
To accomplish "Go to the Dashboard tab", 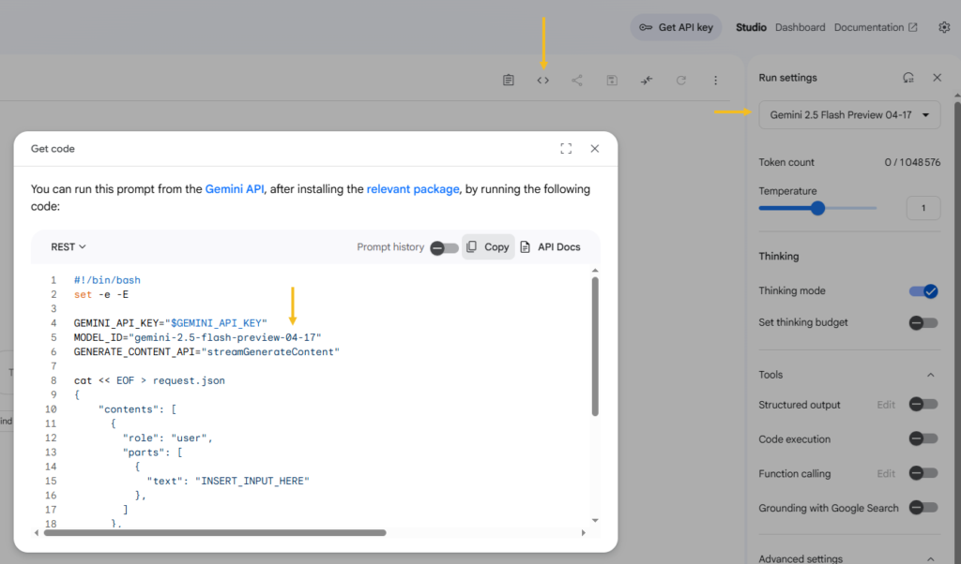I will (800, 27).
